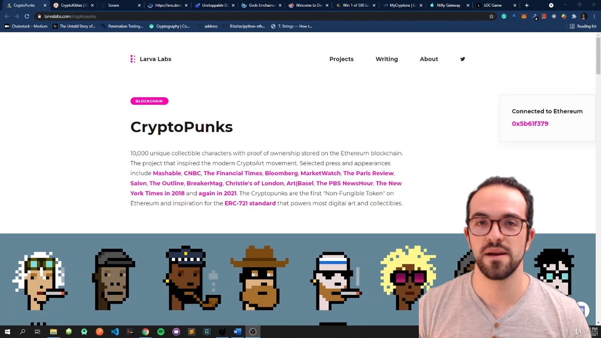Screen dimensions: 601x338
Task: Open the Chrome Extensions puzzle menu
Action: (x=574, y=16)
